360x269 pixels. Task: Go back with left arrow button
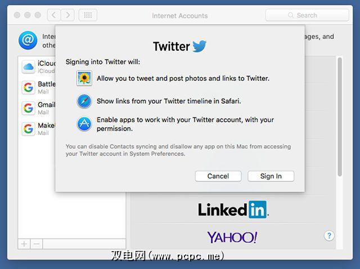click(54, 15)
